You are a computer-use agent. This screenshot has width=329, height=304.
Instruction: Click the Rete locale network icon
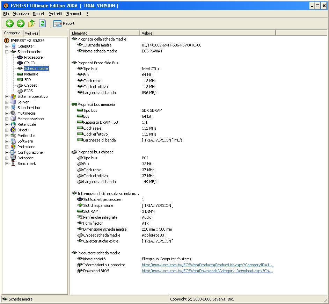coord(13,124)
